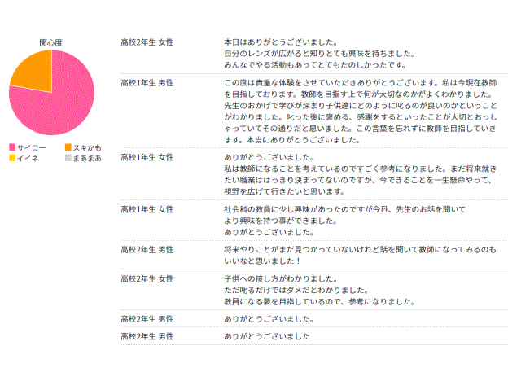
Task: Click the 関心度 chart title
Action: click(51, 42)
